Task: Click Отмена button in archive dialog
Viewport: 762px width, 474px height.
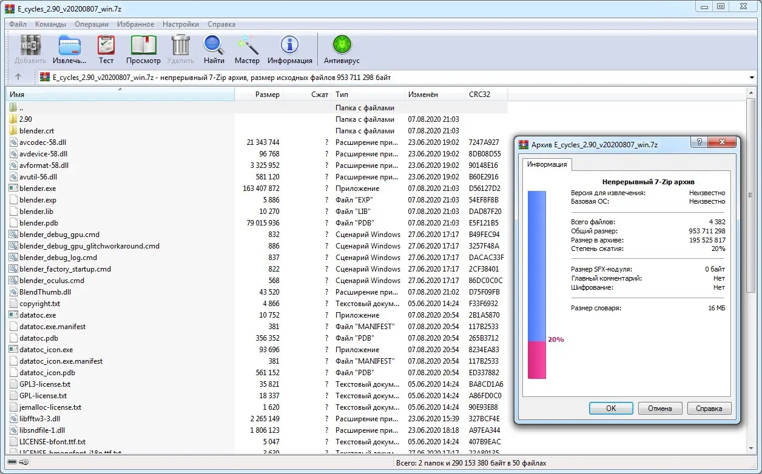Action: point(660,408)
